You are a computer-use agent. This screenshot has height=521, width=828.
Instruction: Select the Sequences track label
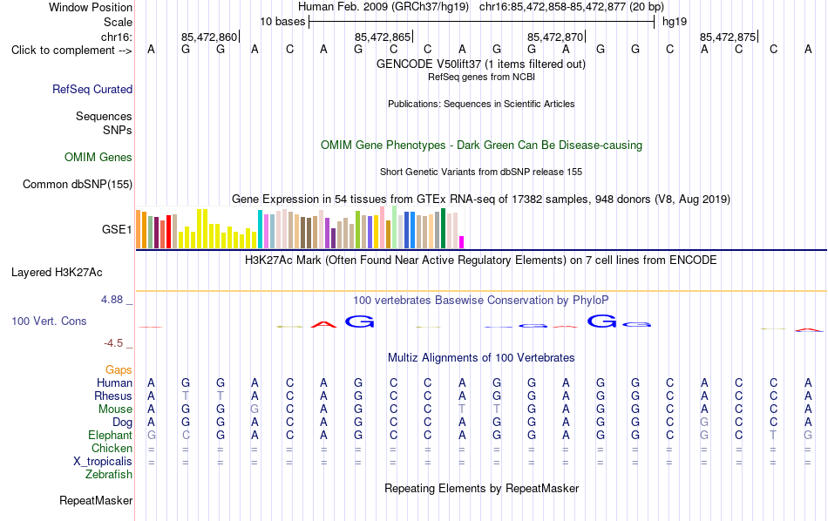104,116
